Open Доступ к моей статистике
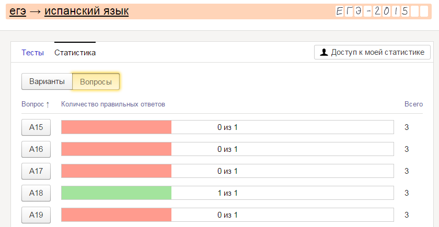Screen dimensions: 439x227 coord(372,52)
